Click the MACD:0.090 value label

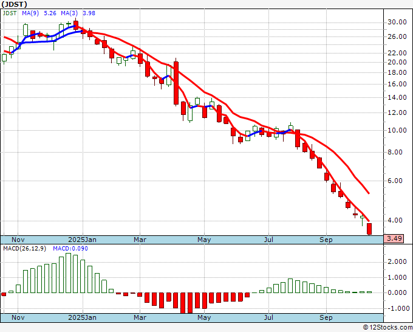[x=70, y=249]
